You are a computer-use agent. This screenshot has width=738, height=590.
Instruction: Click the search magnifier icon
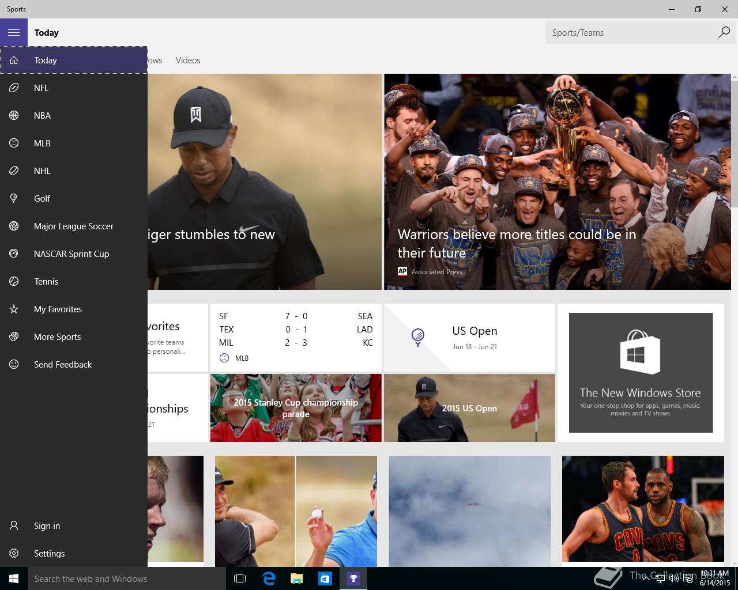pyautogui.click(x=724, y=32)
